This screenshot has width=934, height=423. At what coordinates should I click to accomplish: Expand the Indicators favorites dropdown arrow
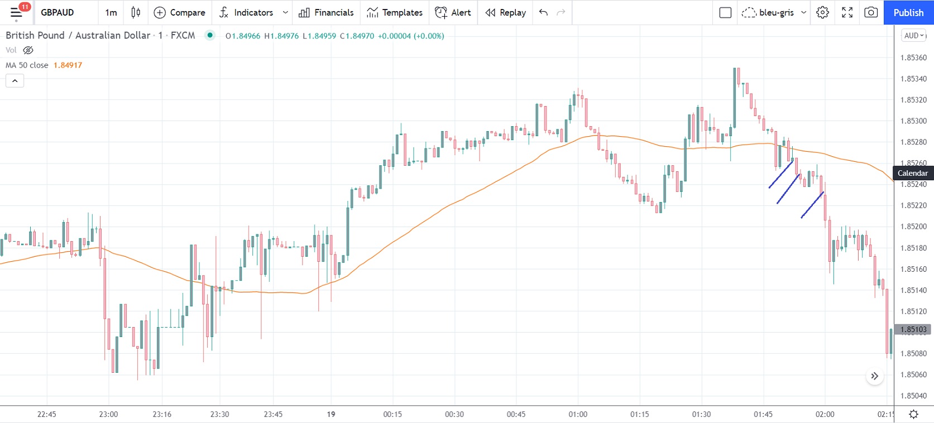tap(285, 12)
